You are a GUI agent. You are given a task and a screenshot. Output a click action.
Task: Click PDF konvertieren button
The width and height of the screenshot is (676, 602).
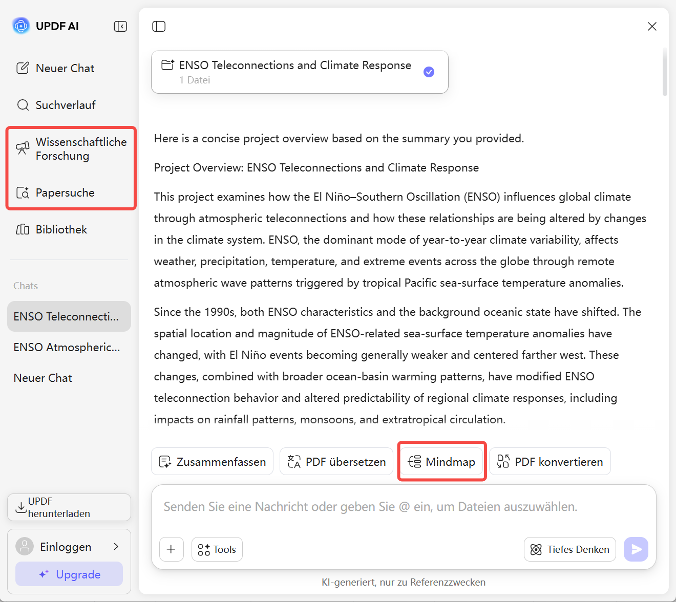click(x=550, y=462)
